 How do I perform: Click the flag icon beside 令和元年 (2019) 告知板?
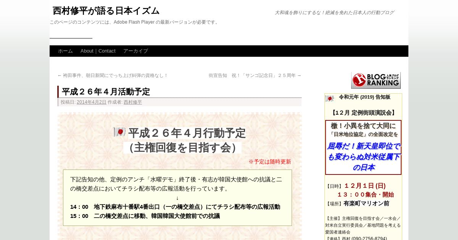click(330, 98)
